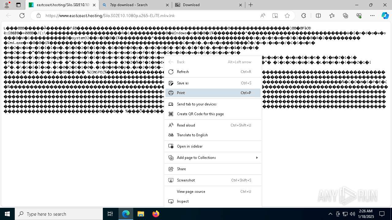Viewport: 392px width, 220px height.
Task: Open a new browser tab
Action: coord(251,5)
